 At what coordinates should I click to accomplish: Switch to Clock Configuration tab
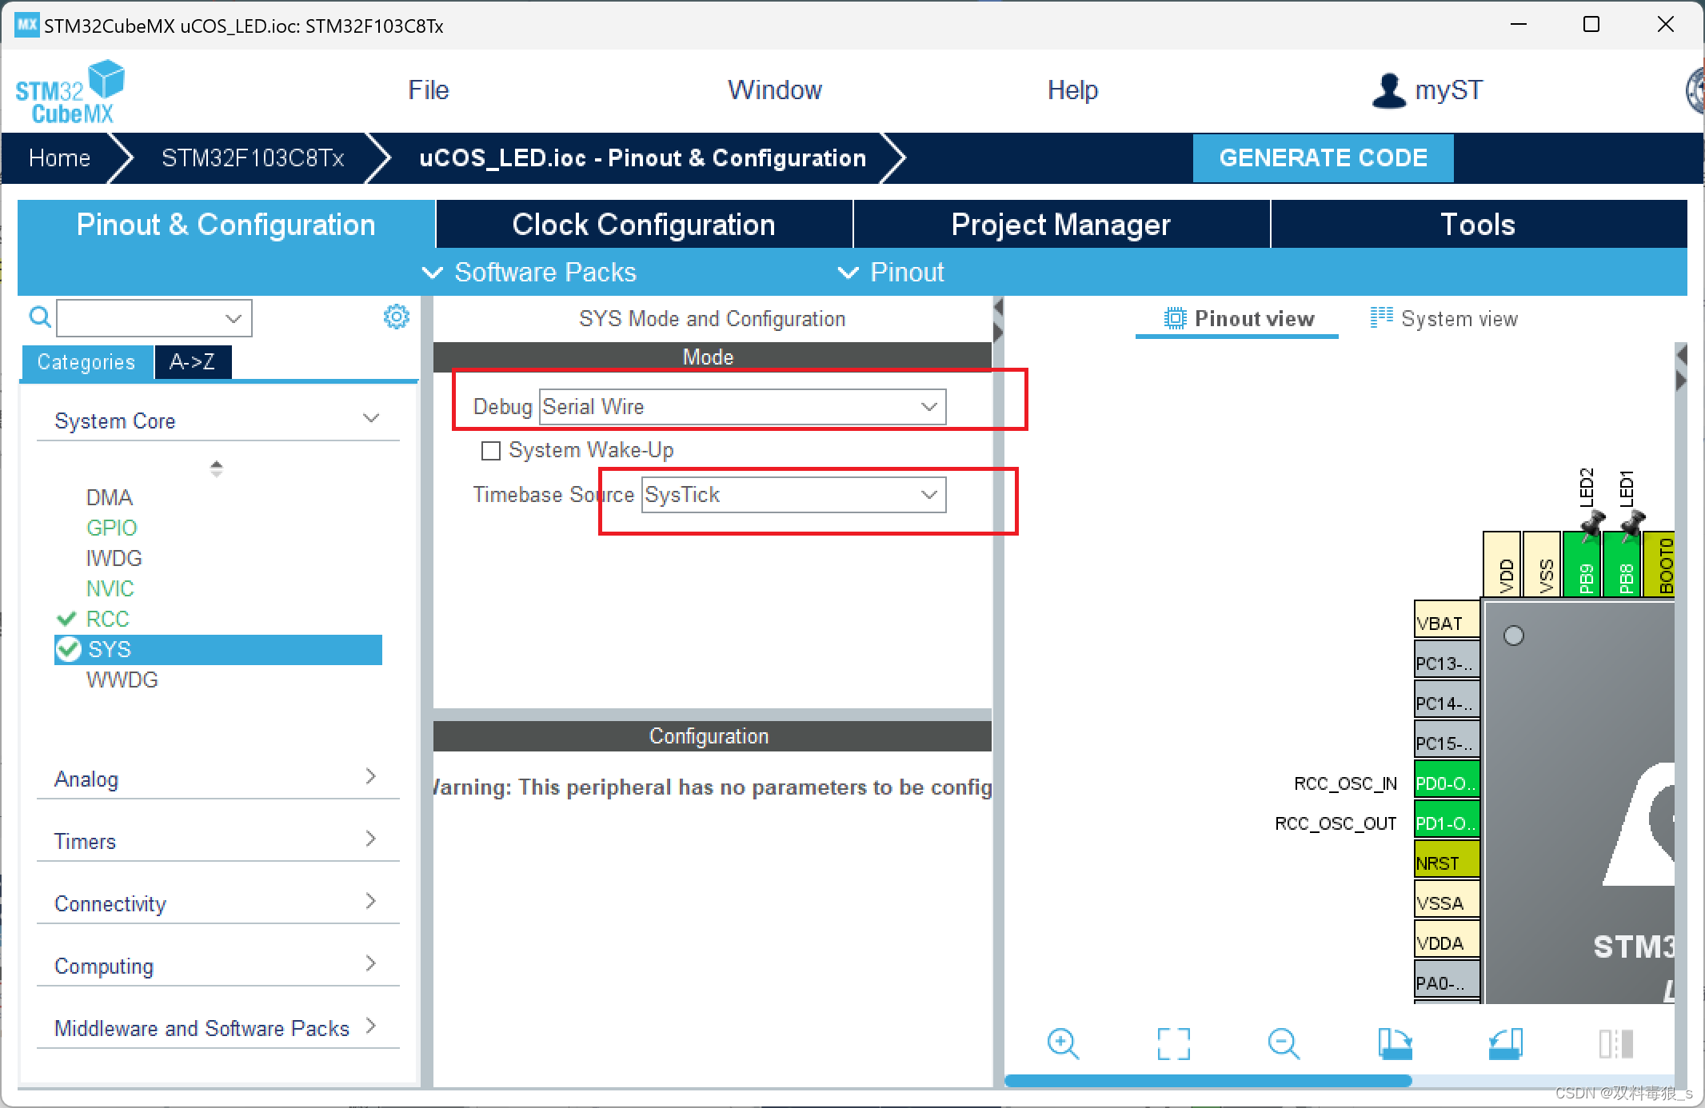click(x=644, y=224)
